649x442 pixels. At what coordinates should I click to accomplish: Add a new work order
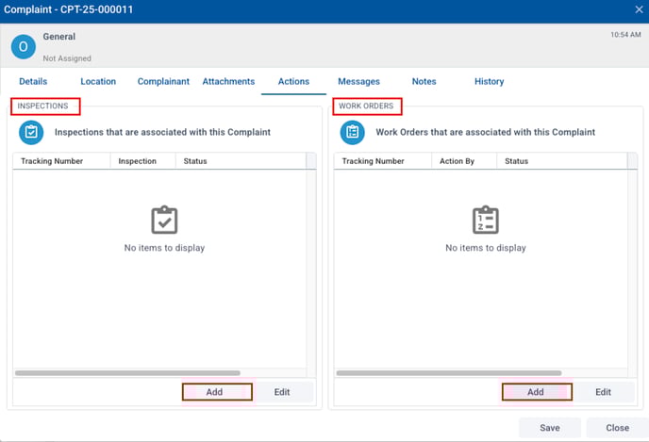tap(535, 392)
